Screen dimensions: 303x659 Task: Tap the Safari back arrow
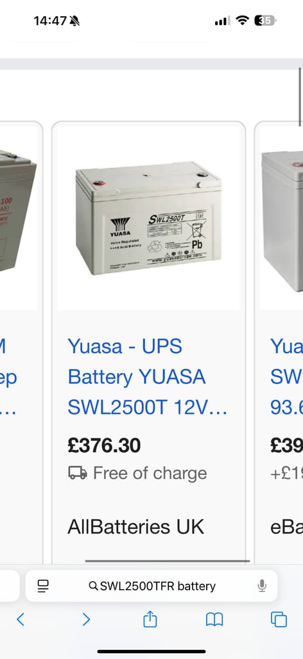point(20,619)
